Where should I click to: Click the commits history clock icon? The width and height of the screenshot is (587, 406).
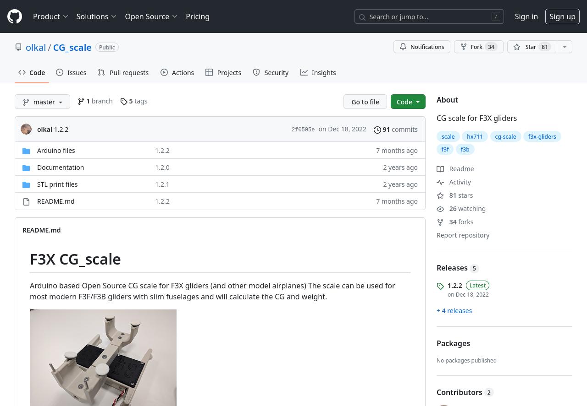pos(377,130)
